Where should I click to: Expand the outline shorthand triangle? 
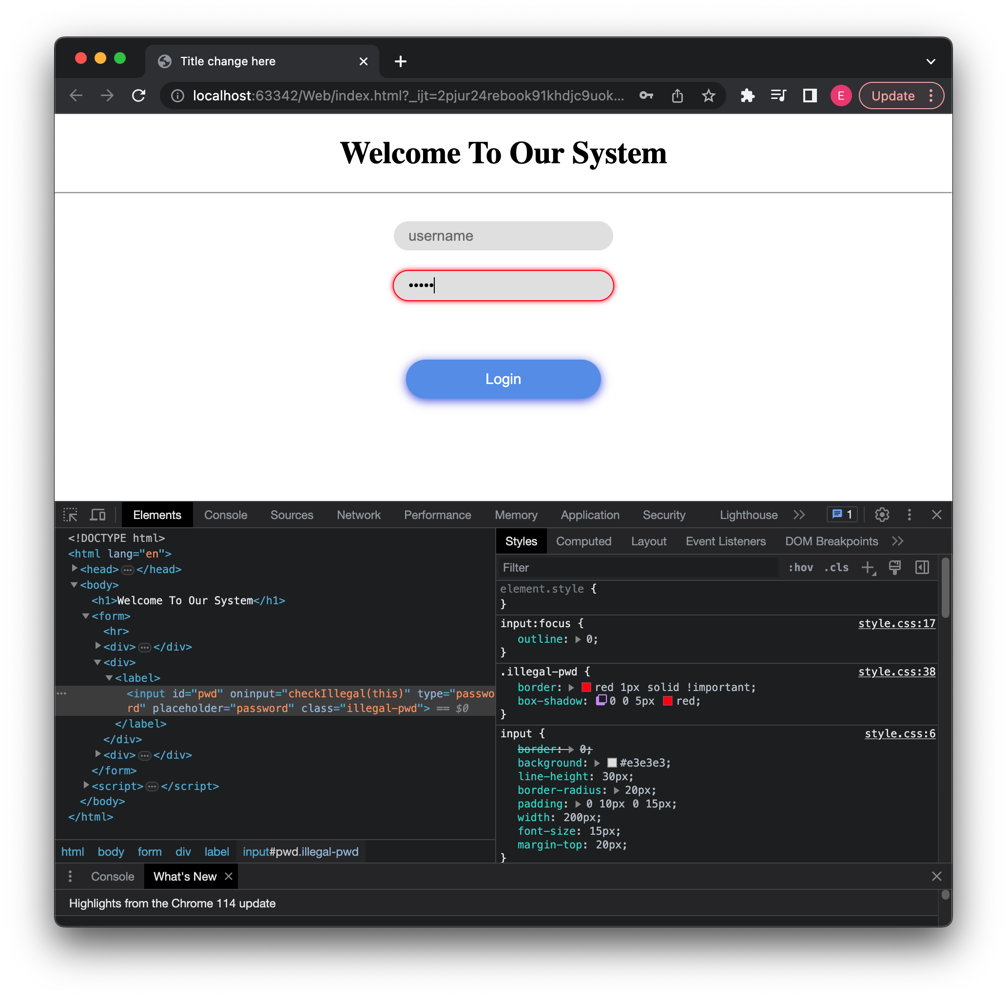[578, 639]
